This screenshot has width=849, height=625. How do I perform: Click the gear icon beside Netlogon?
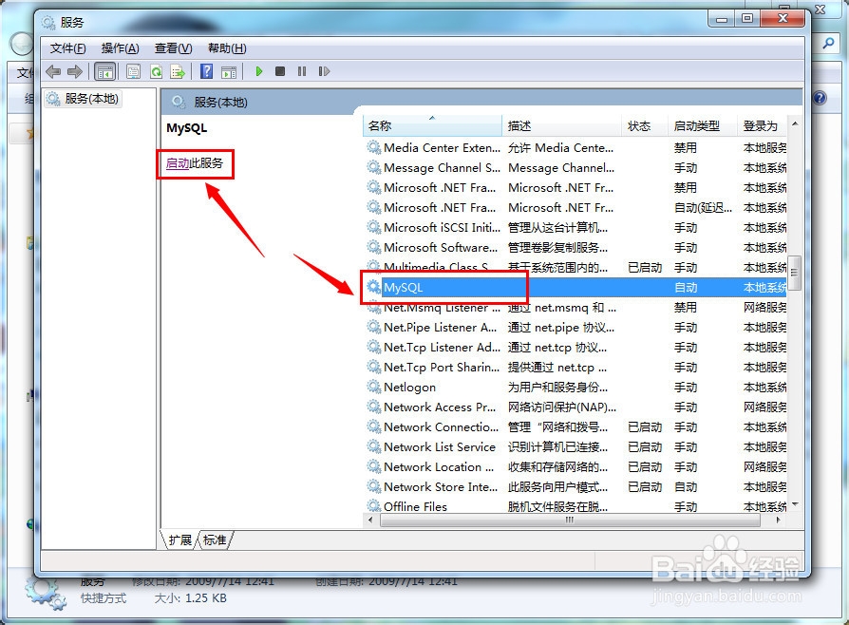point(373,387)
